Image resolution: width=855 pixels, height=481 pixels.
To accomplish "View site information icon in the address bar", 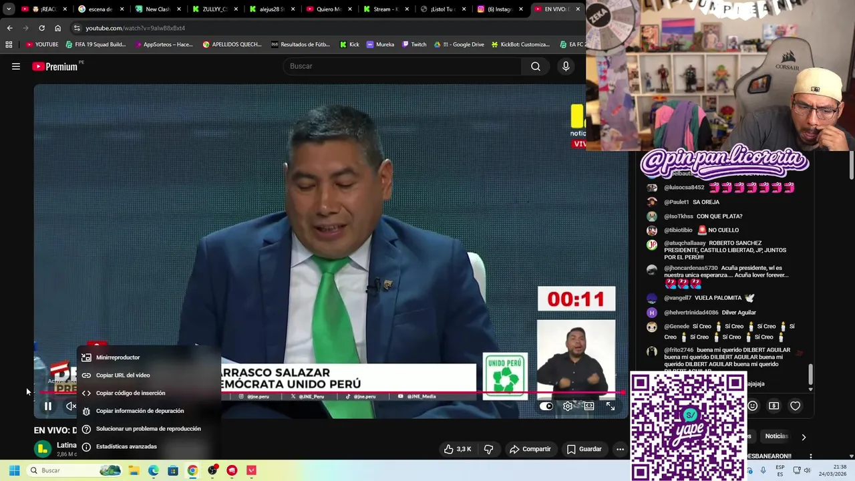I will coord(77,28).
